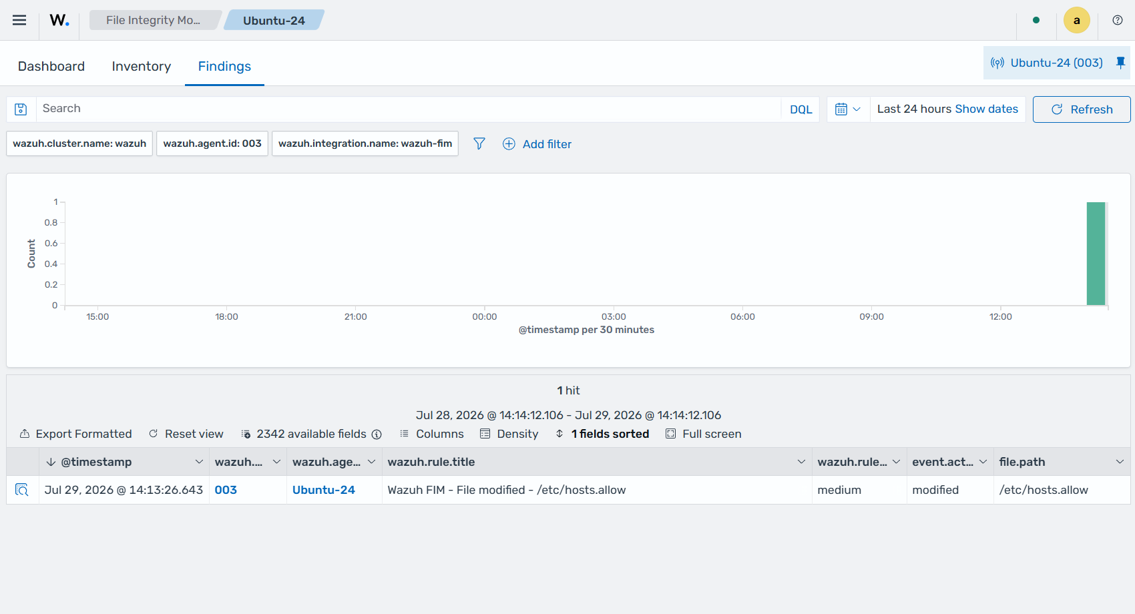Click the Ubuntu-24 breadcrumb
The width and height of the screenshot is (1135, 614).
click(x=274, y=20)
